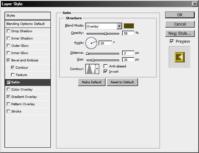Open the Inner Glow settings label
The width and height of the screenshot is (199, 153).
(20, 53)
